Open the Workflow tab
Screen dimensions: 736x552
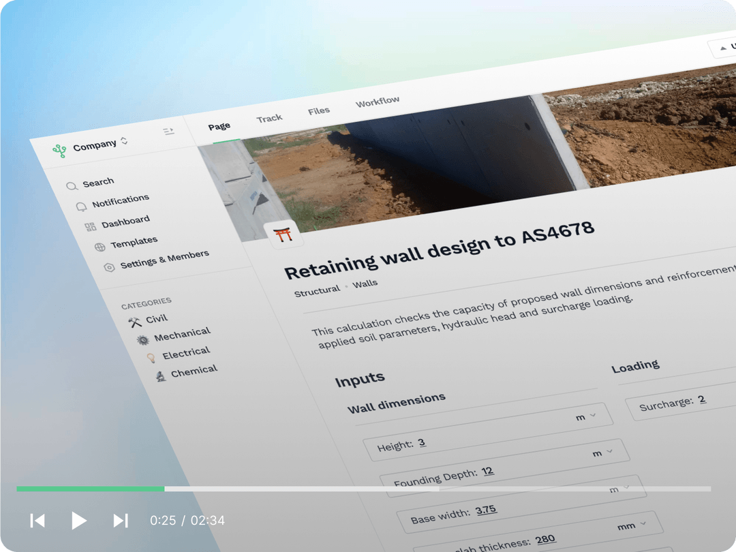click(378, 100)
